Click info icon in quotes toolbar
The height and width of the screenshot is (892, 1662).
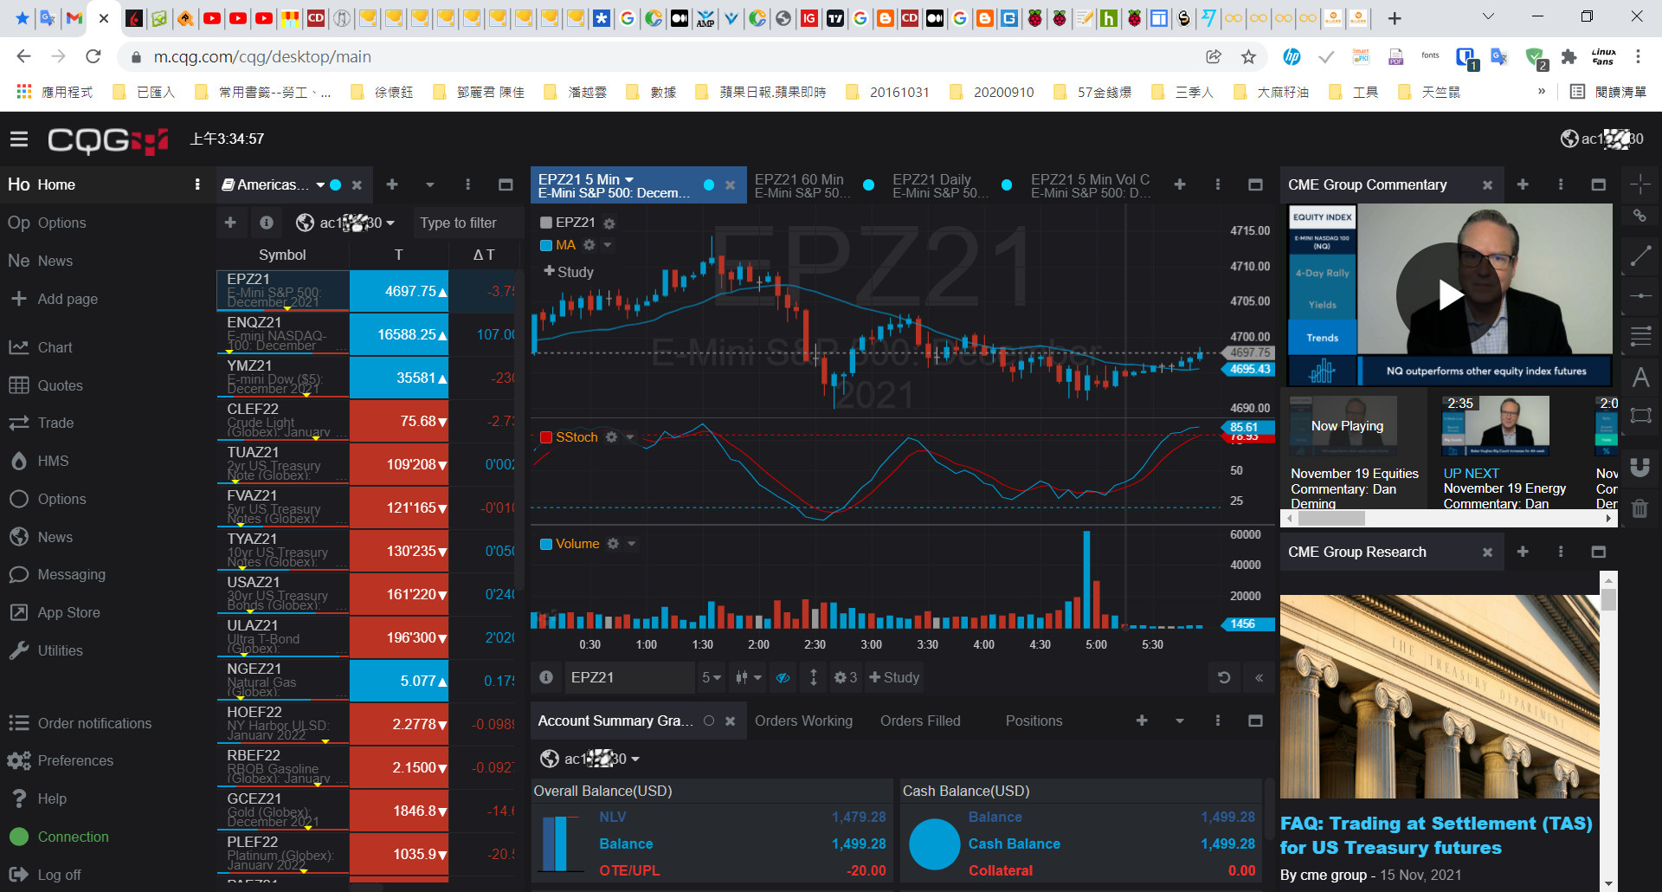267,223
